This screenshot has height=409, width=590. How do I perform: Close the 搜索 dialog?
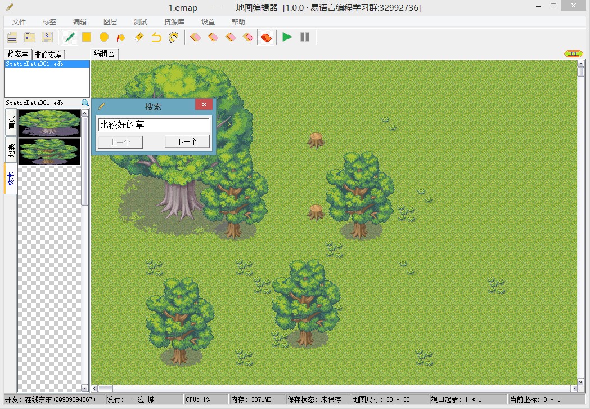tap(204, 104)
